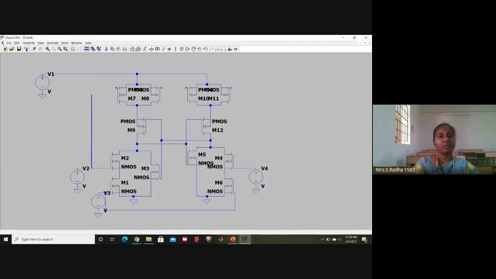This screenshot has height=279, width=496.
Task: Open the Window menu
Action: pos(76,43)
